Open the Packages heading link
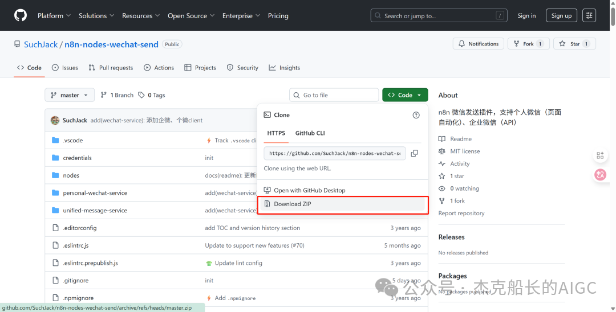 coord(452,276)
